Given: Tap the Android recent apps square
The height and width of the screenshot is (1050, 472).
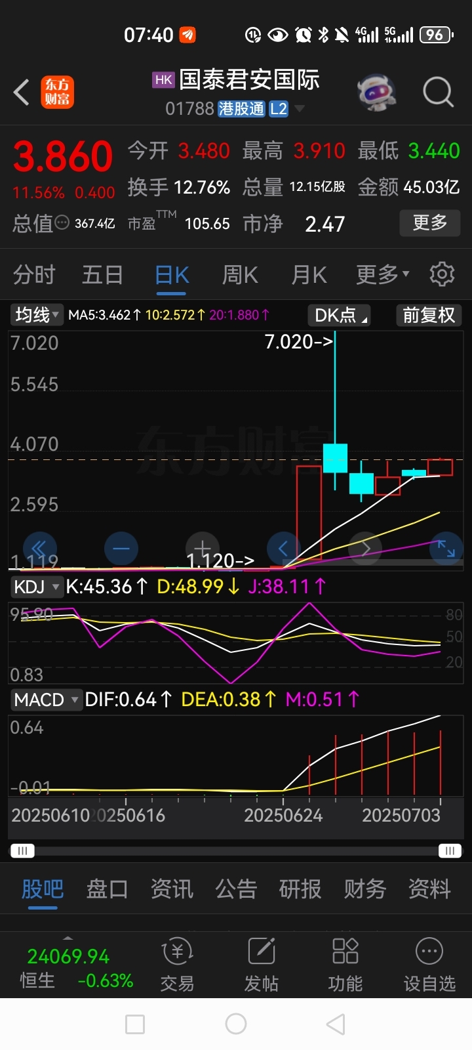Looking at the screenshot, I should 135,1024.
